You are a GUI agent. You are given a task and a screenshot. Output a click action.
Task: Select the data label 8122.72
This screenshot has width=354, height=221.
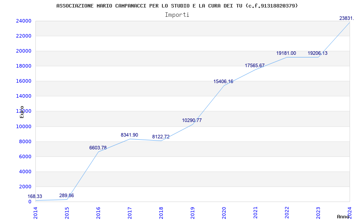(161, 137)
